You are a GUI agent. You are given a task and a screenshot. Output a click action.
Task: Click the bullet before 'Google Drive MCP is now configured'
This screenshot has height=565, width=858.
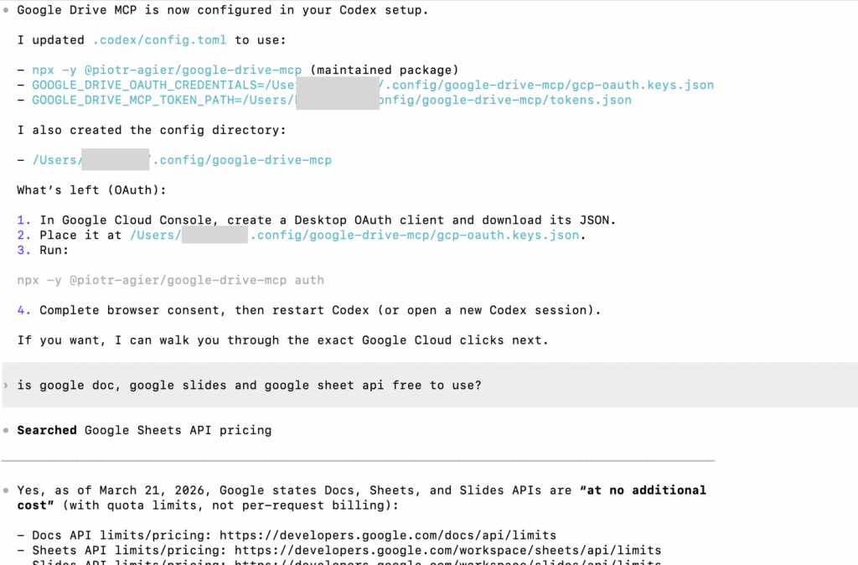(x=7, y=10)
